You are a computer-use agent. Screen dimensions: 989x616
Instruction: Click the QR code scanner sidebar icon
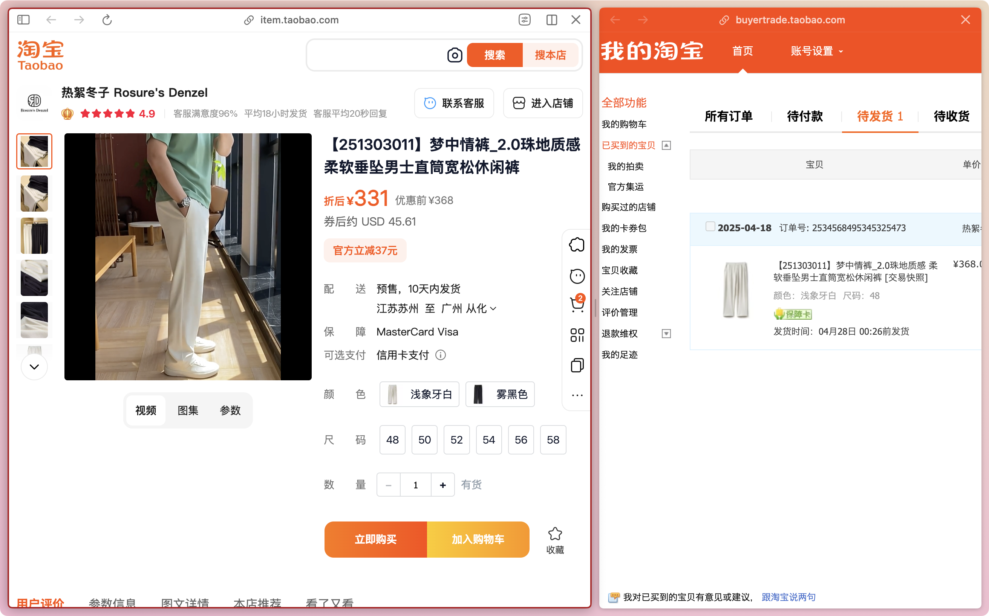[x=577, y=335]
